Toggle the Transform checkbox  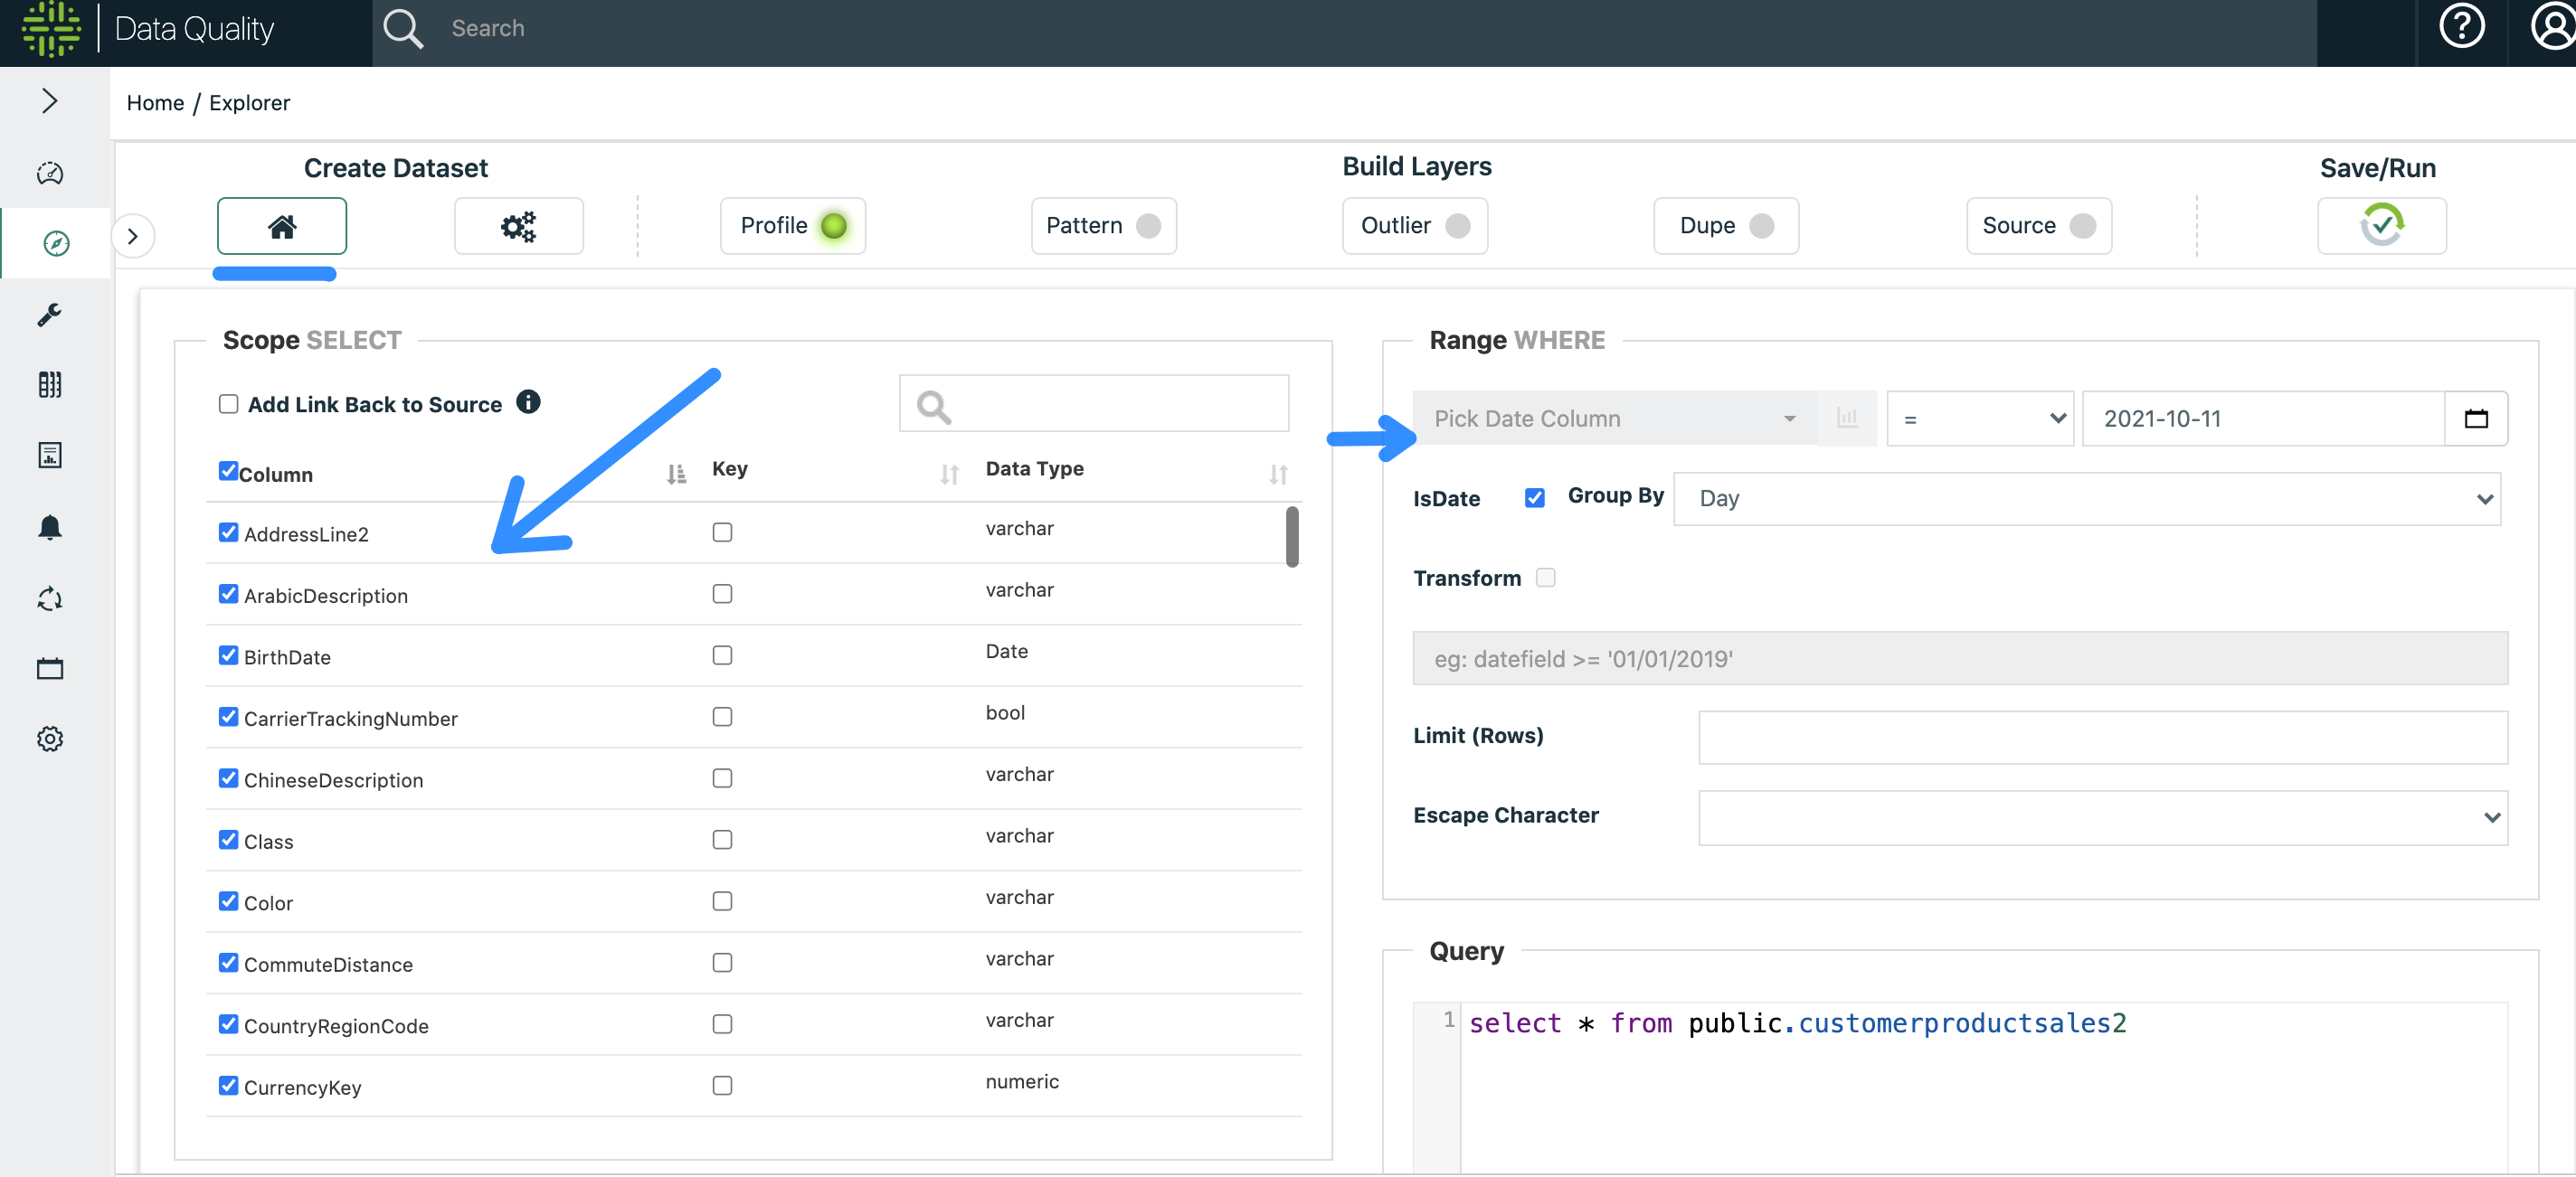click(1545, 578)
